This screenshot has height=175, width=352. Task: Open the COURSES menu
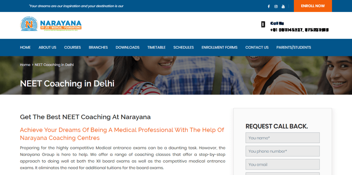[x=73, y=47]
